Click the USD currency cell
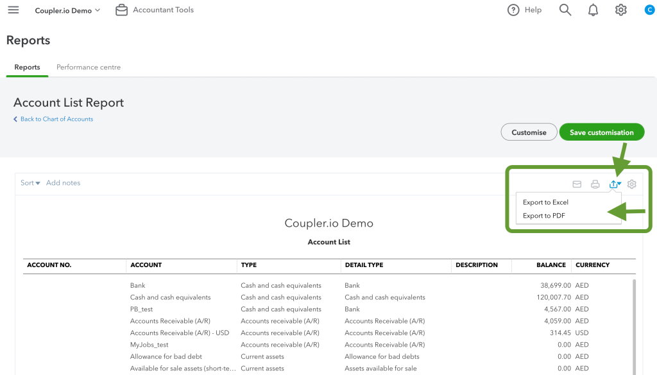Viewport: 657px width, 375px height. 581,333
